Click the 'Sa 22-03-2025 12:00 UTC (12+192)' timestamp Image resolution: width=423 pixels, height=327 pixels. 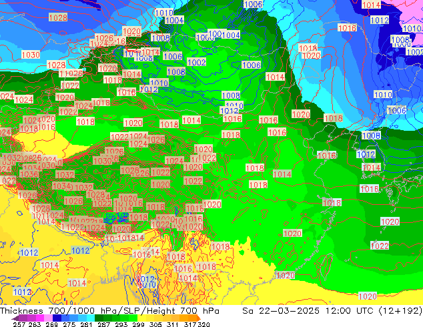(332, 311)
